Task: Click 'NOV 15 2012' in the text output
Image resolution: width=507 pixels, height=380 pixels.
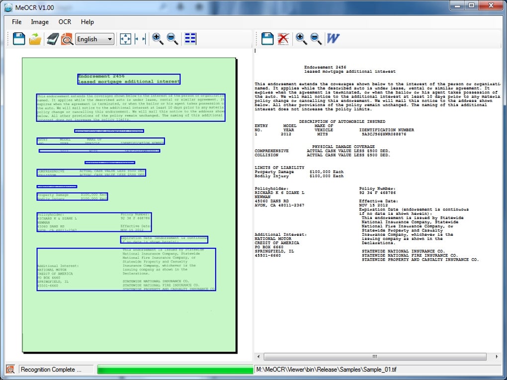Action: [373, 205]
